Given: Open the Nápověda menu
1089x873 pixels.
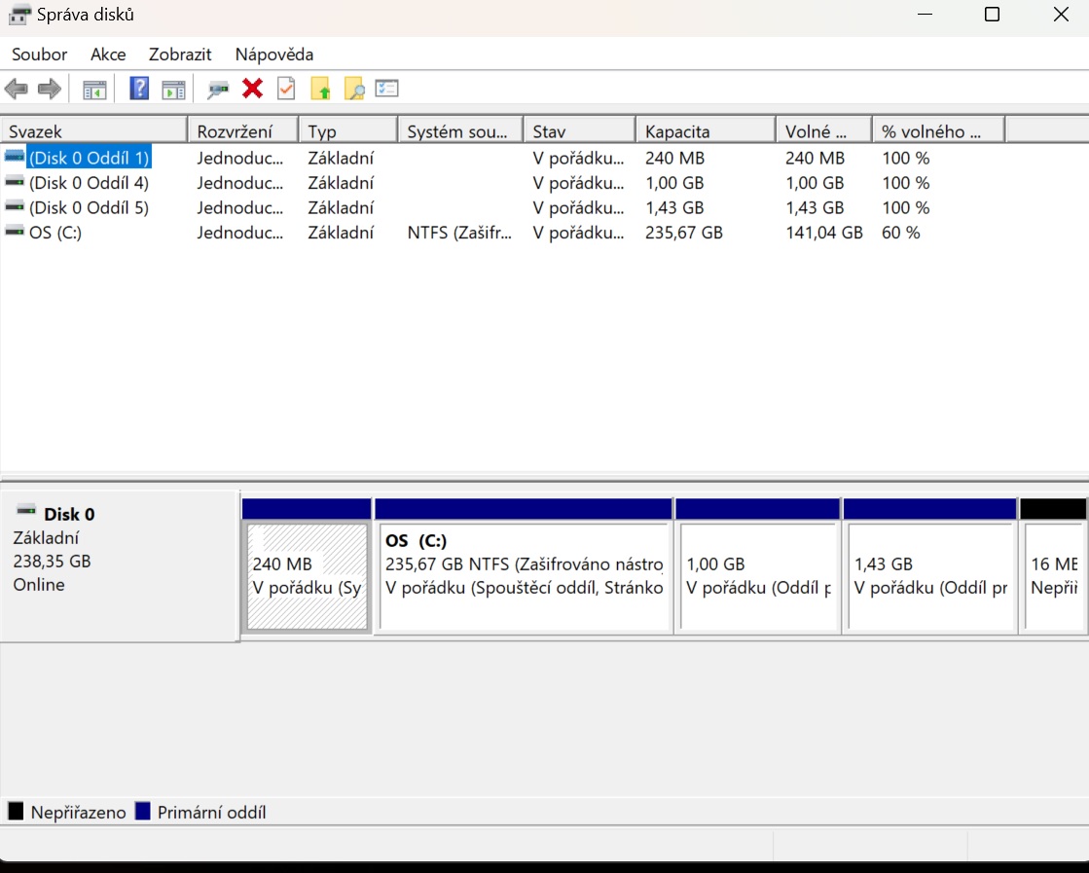Looking at the screenshot, I should tap(274, 55).
